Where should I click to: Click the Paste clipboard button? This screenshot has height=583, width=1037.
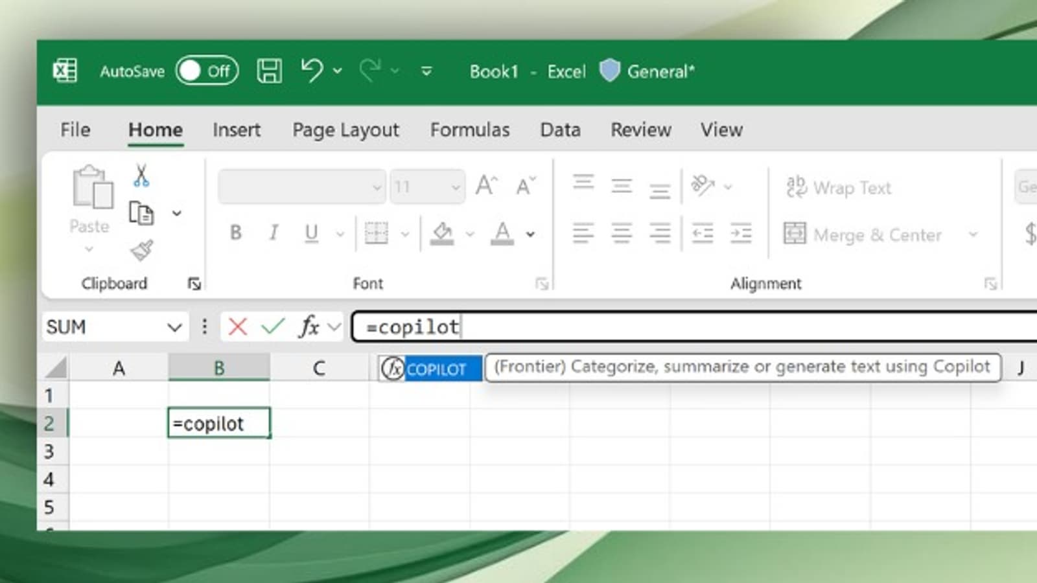[91, 199]
